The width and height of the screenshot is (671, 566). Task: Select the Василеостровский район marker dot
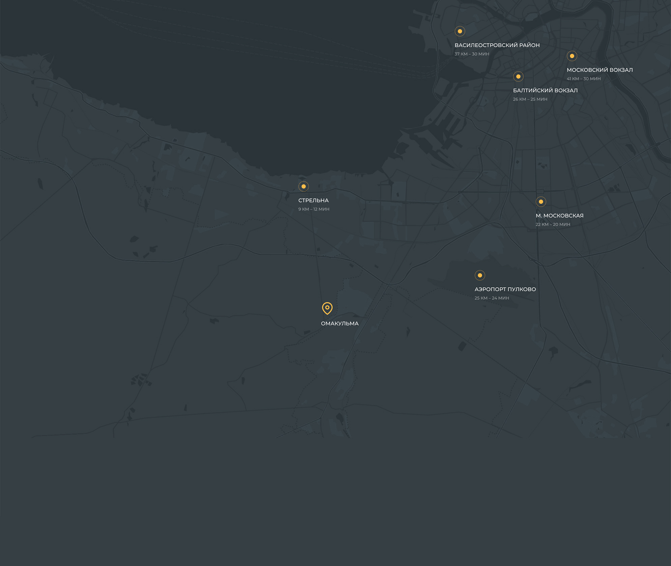(x=460, y=31)
